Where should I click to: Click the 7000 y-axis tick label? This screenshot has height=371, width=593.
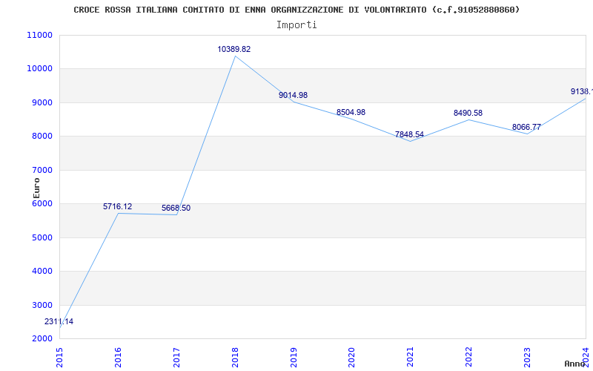click(42, 170)
